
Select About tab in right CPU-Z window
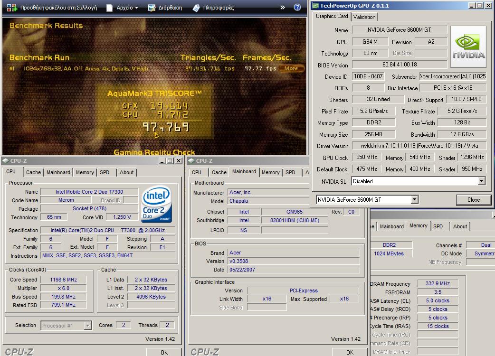tap(460, 226)
